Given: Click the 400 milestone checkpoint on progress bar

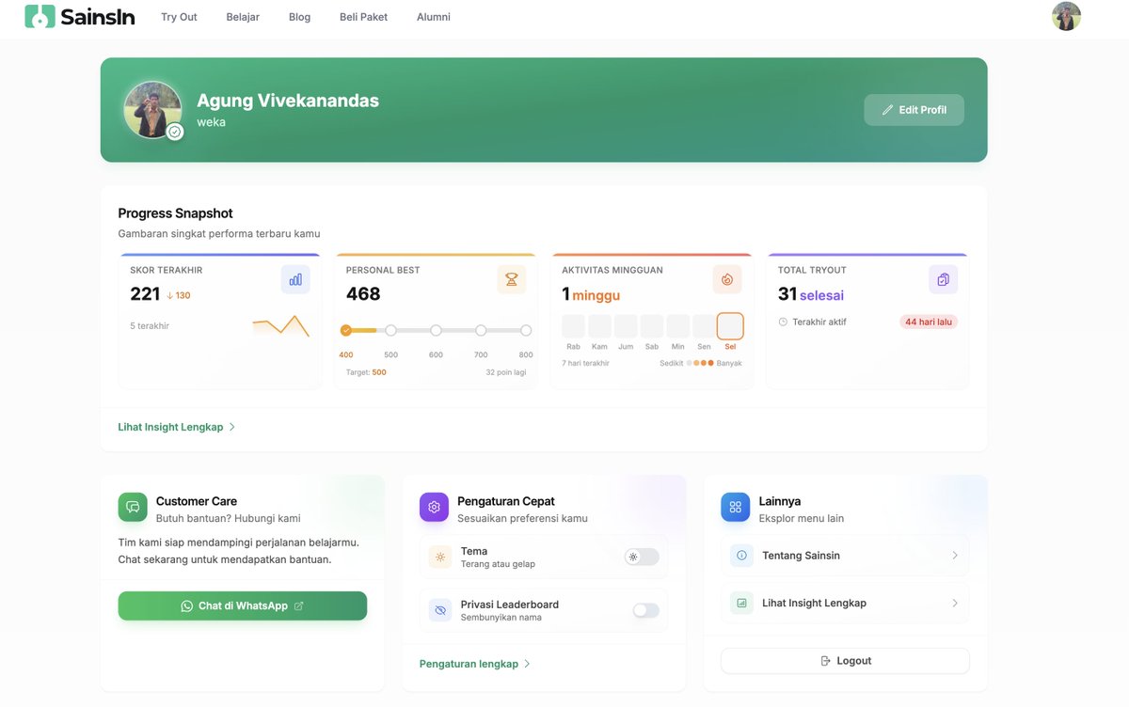Looking at the screenshot, I should [346, 330].
